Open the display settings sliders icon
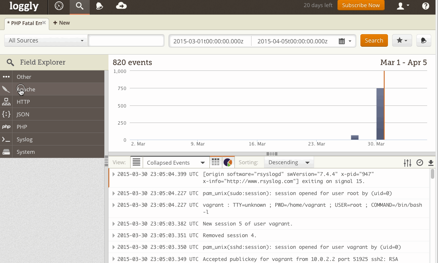The height and width of the screenshot is (263, 438). tap(408, 163)
